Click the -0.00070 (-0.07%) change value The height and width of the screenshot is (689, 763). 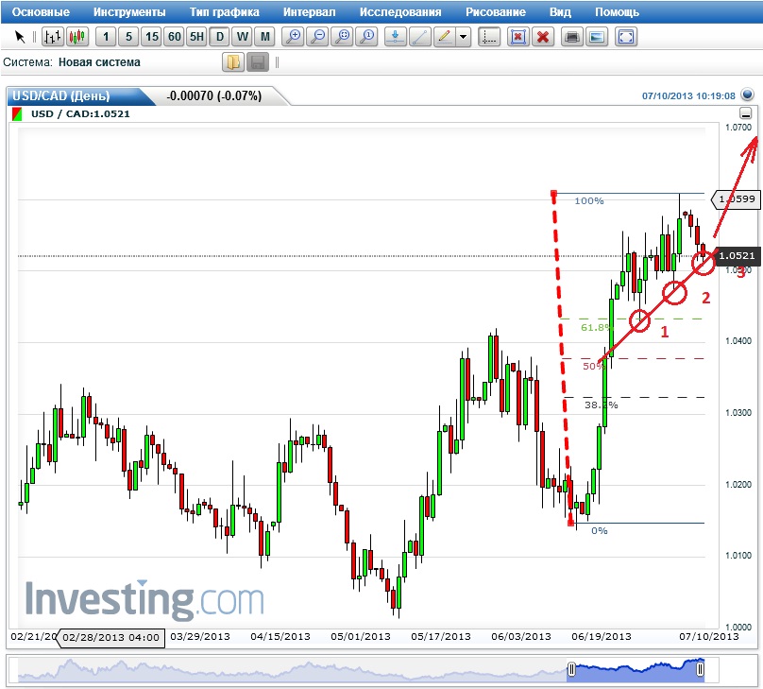point(213,95)
